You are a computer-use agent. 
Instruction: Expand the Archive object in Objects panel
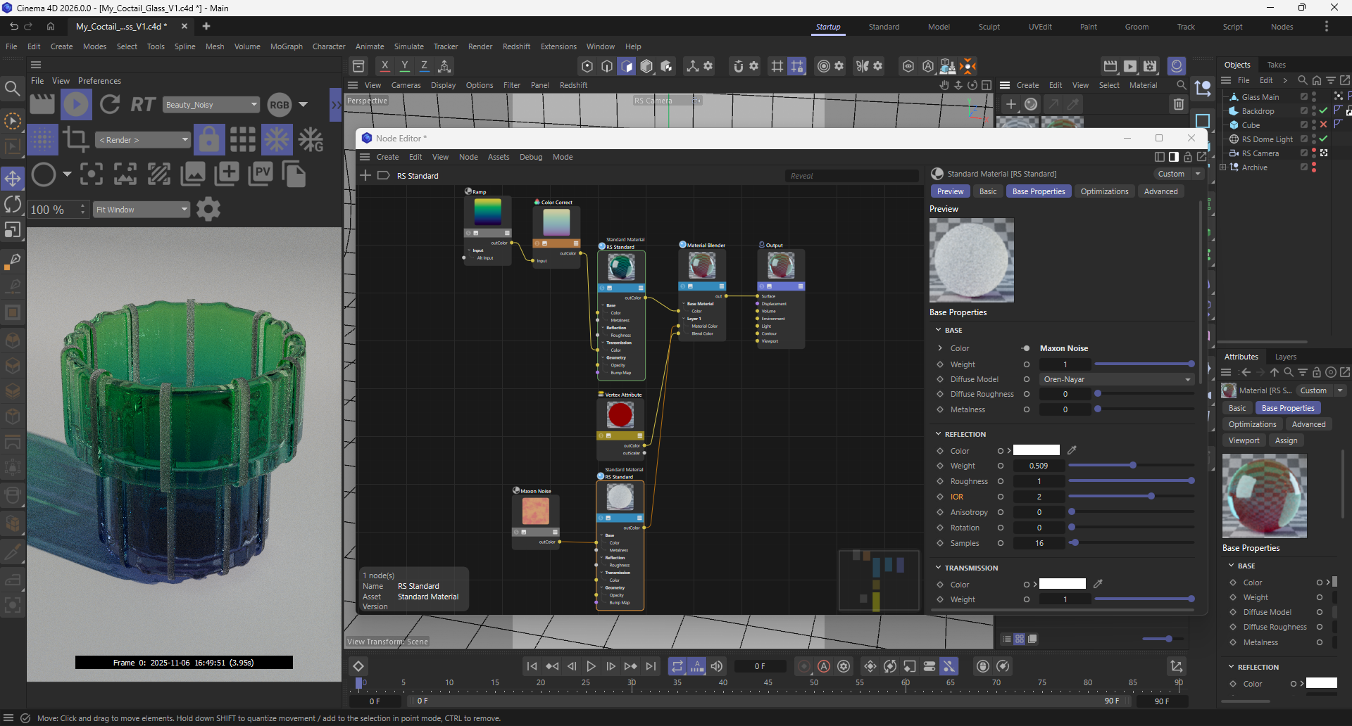1223,167
